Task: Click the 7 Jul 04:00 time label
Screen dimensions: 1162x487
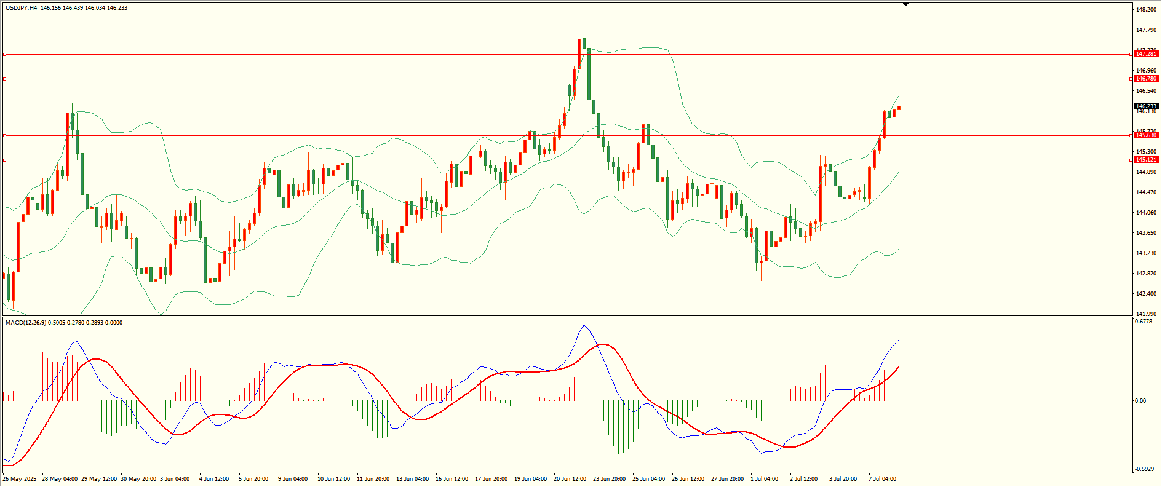Action: 883,479
